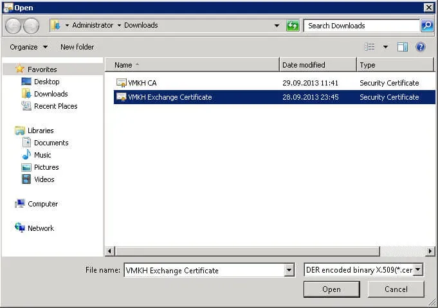438x308 pixels.
Task: Click the green Refresh button
Action: [x=293, y=26]
